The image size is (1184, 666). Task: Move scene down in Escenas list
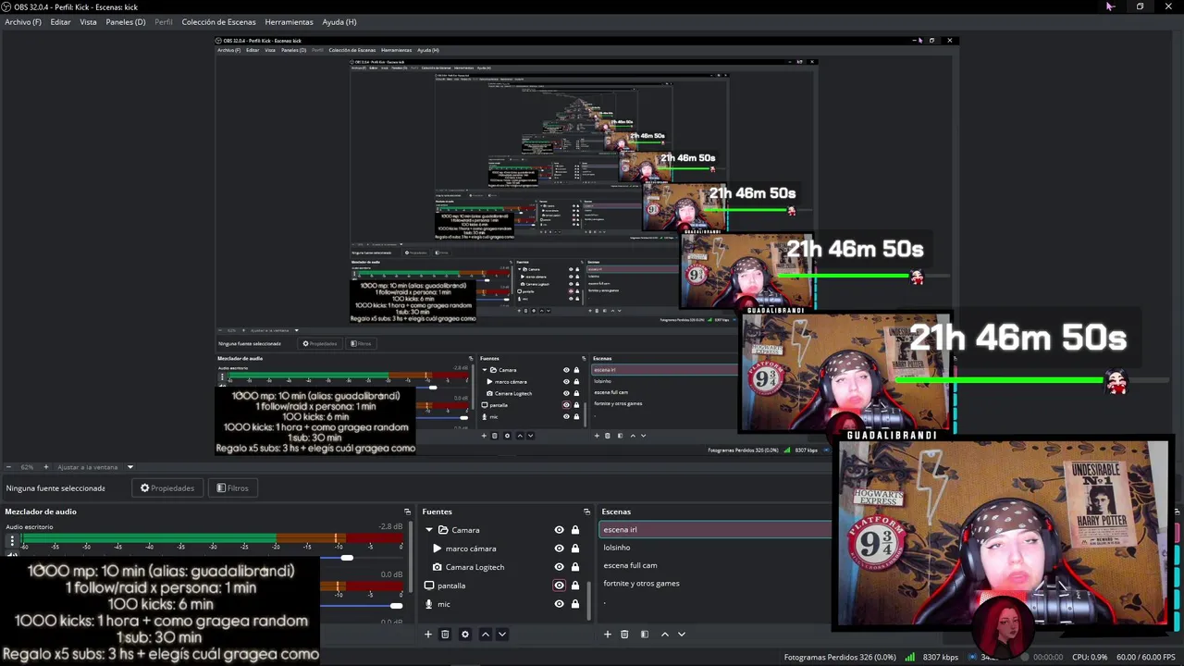tap(682, 635)
